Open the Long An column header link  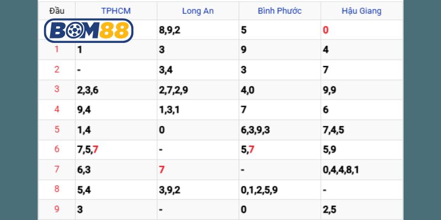tap(197, 10)
